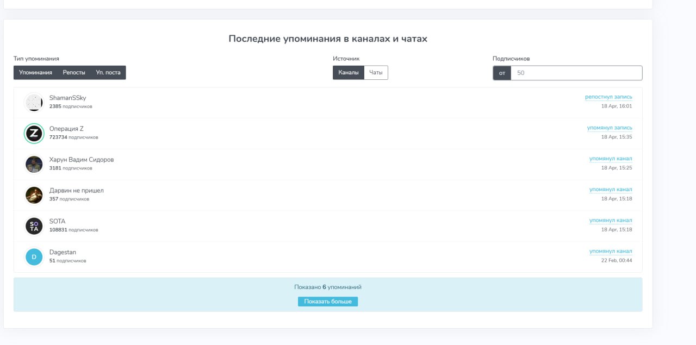
Task: Switch source to Каналы
Action: (348, 73)
